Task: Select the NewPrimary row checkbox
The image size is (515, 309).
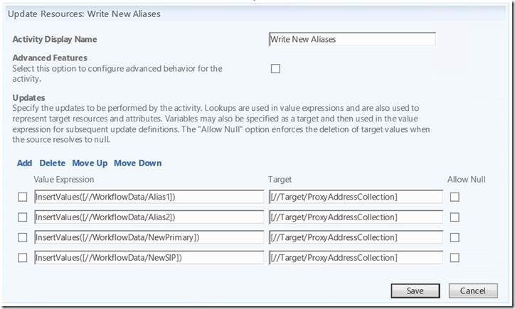Action: pos(22,237)
